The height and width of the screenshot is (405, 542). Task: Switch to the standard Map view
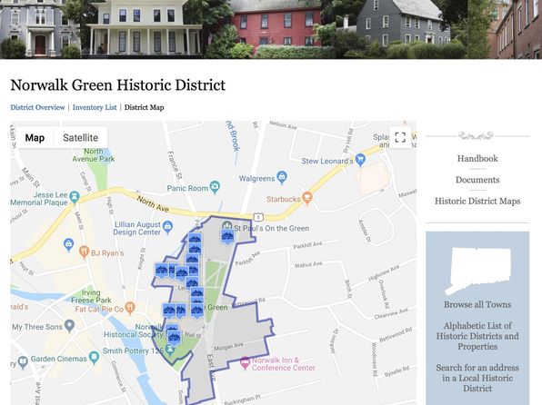(x=35, y=138)
